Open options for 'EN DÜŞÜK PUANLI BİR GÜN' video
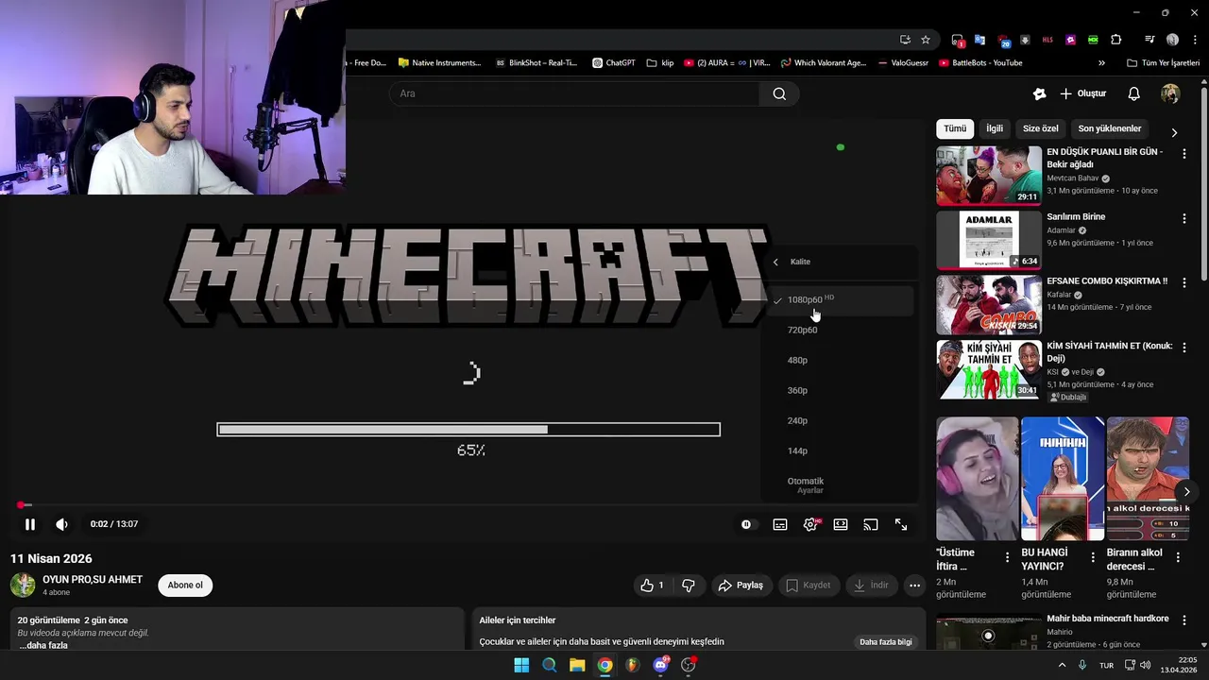Viewport: 1209px width, 680px height. pyautogui.click(x=1184, y=154)
